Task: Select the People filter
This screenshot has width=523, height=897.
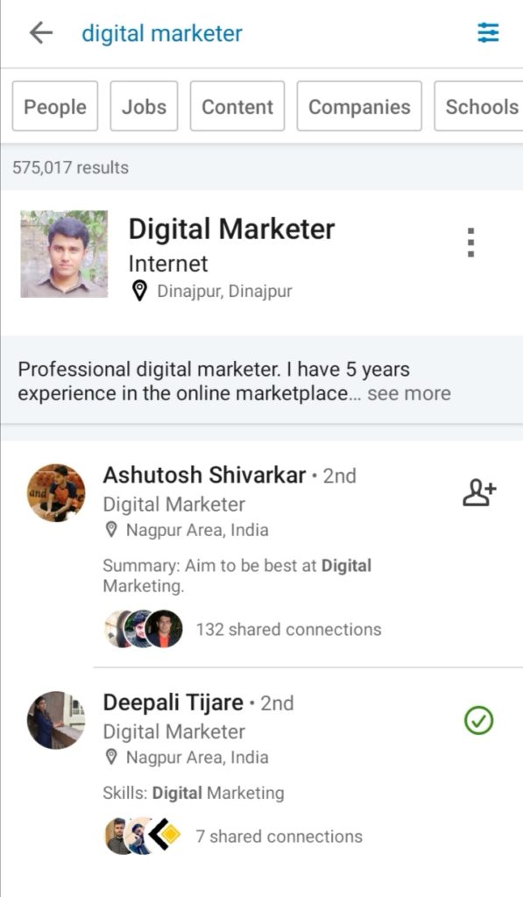Action: click(x=54, y=106)
